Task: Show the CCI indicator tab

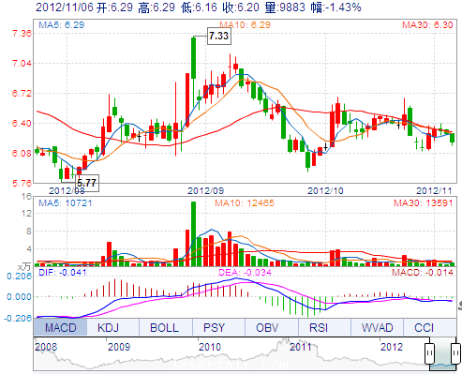Action: point(425,327)
